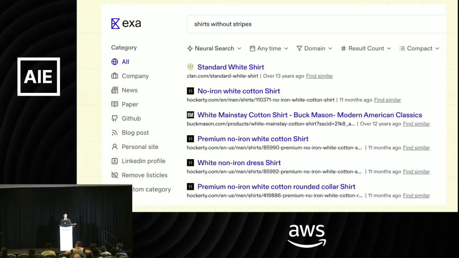Click the globe icon beside All
Image resolution: width=459 pixels, height=258 pixels.
tap(114, 62)
